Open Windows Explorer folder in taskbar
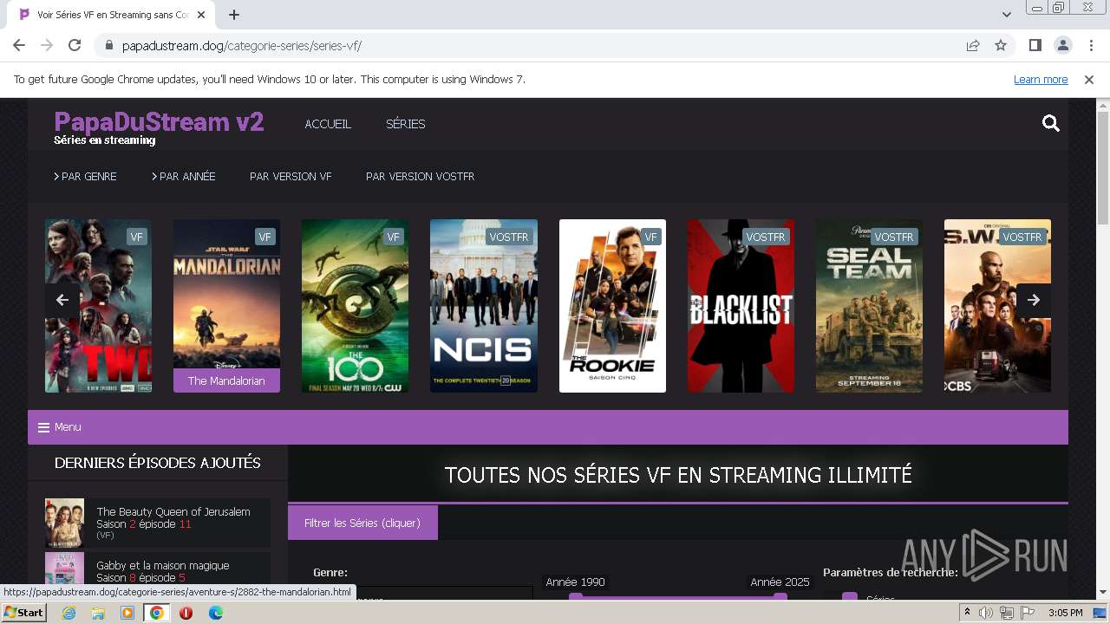Viewport: 1110px width, 624px height. click(x=98, y=613)
